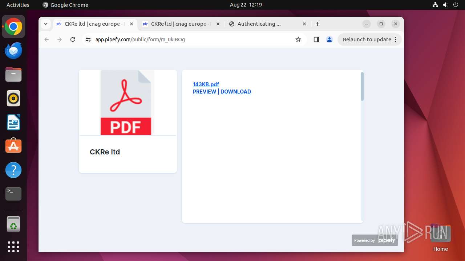Viewport: 465px width, 261px height.
Task: Switch to second CKRe ltd tab
Action: click(182, 24)
